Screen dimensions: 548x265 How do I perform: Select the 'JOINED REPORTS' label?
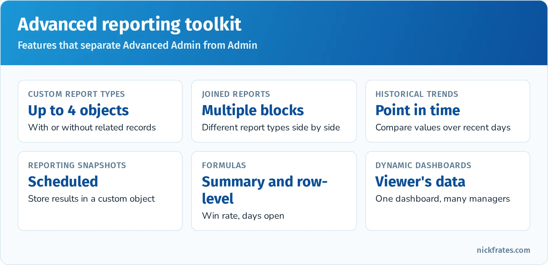pyautogui.click(x=236, y=94)
